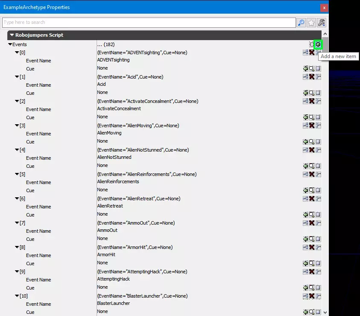Screen dimensions: 360x316
Task: Empty the Events array with the braces icon
Action: (311, 44)
